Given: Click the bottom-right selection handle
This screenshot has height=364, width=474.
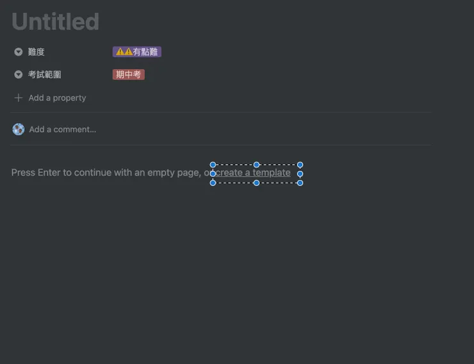Looking at the screenshot, I should [300, 183].
